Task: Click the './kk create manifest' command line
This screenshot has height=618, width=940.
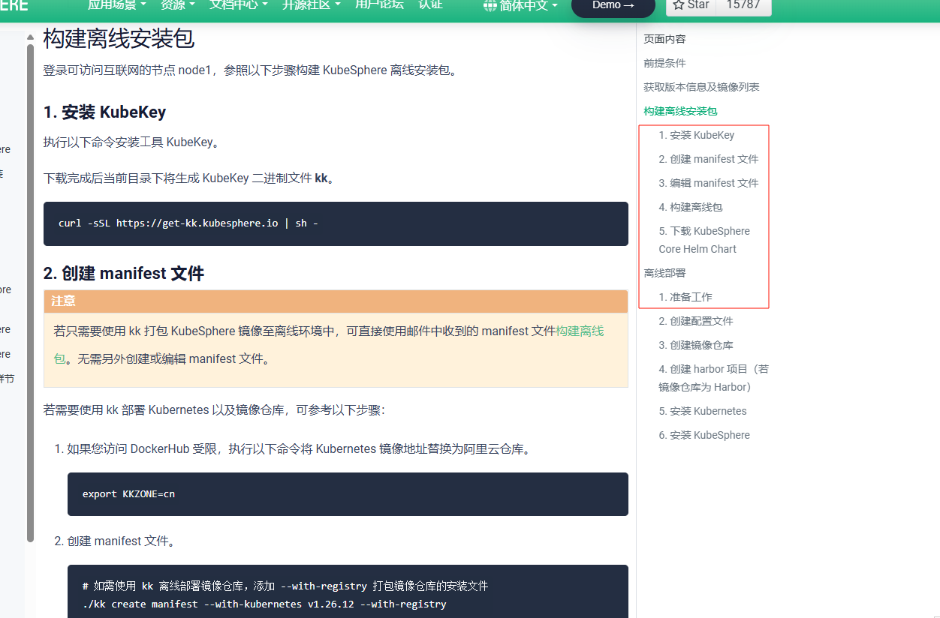Action: pyautogui.click(x=264, y=604)
